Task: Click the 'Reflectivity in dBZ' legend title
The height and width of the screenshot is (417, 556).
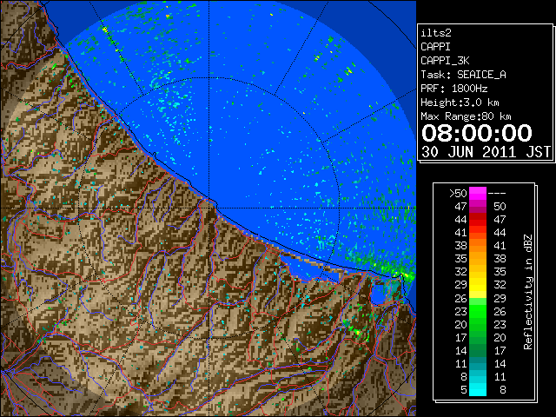Action: [x=528, y=292]
